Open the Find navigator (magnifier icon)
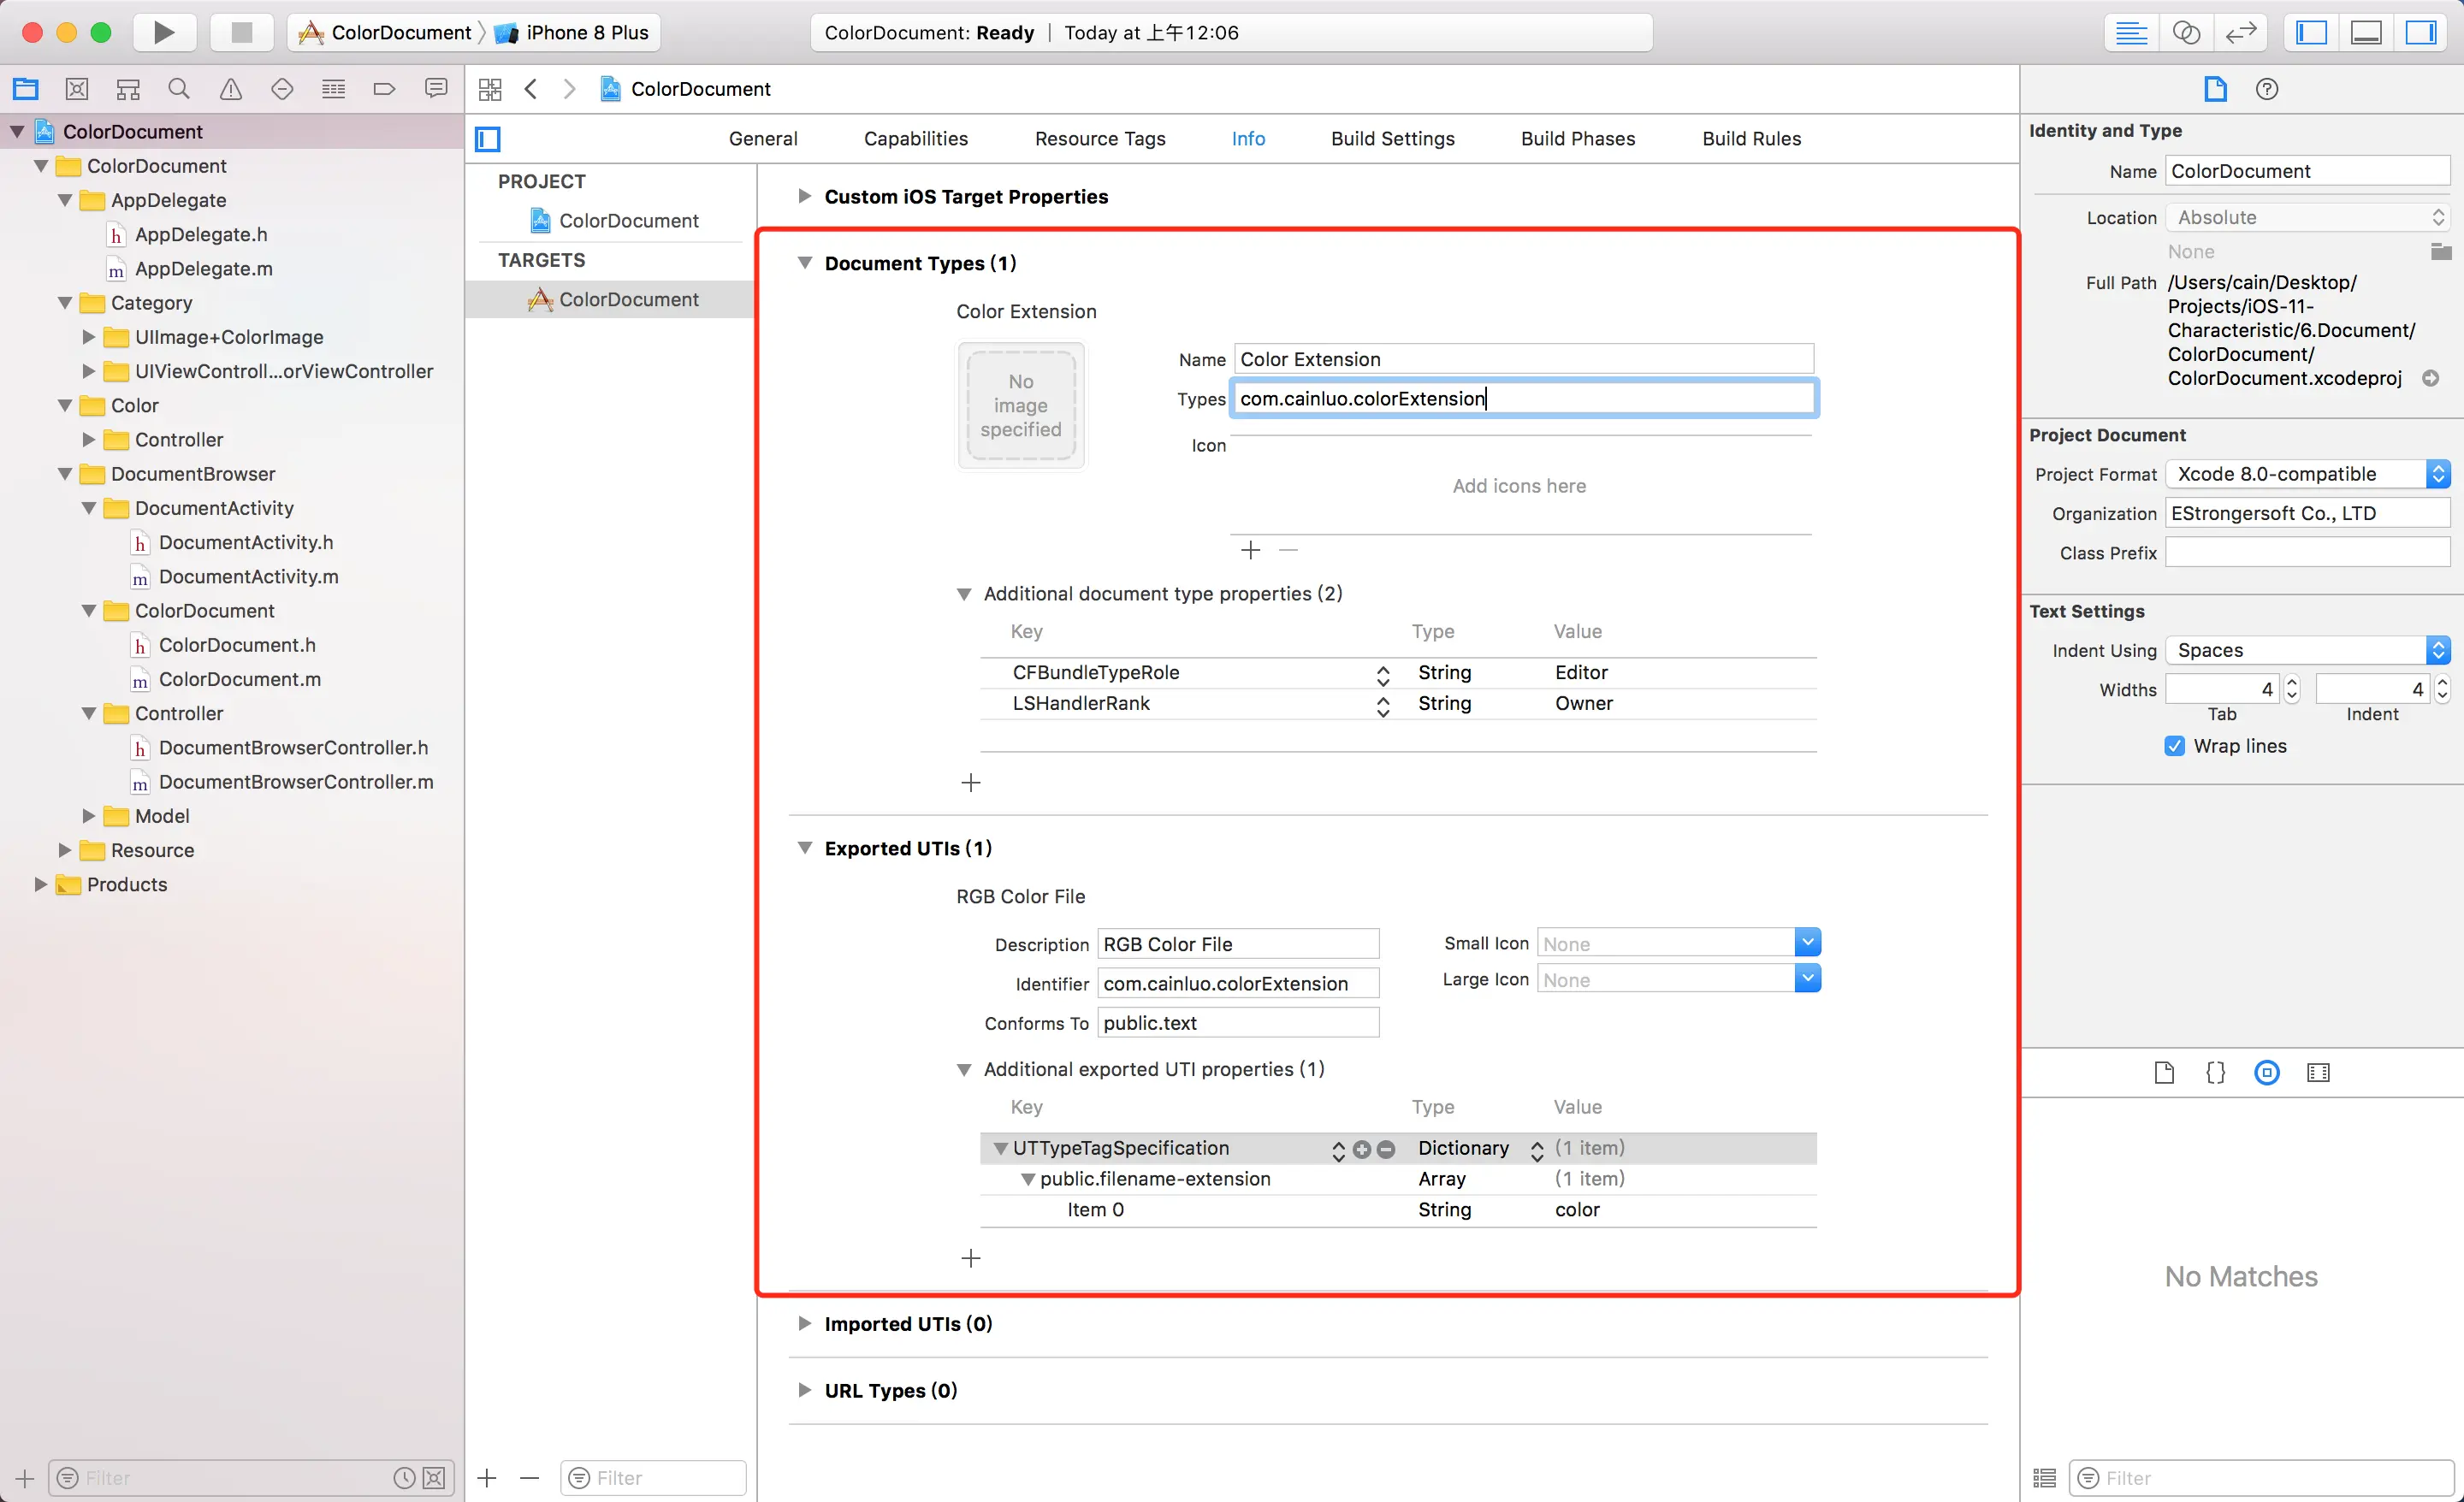Image resolution: width=2464 pixels, height=1502 pixels. (179, 89)
